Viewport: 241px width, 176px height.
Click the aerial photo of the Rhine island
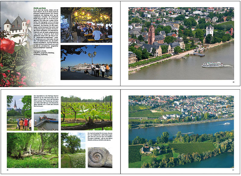(x=181, y=131)
